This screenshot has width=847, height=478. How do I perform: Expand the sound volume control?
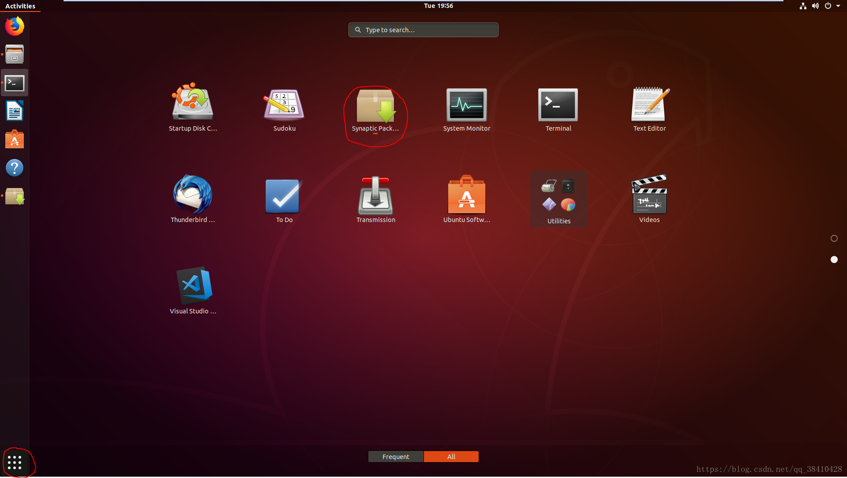coord(814,6)
